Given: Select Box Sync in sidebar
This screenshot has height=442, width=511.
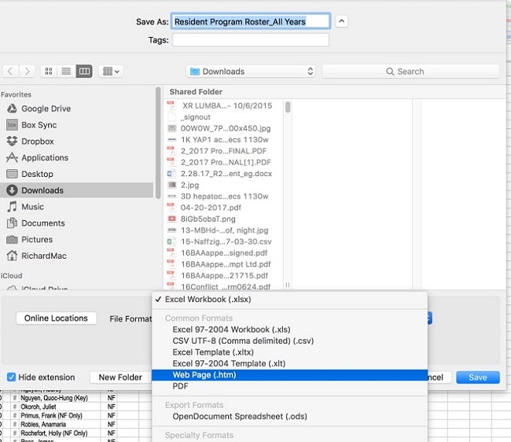Looking at the screenshot, I should (76, 125).
